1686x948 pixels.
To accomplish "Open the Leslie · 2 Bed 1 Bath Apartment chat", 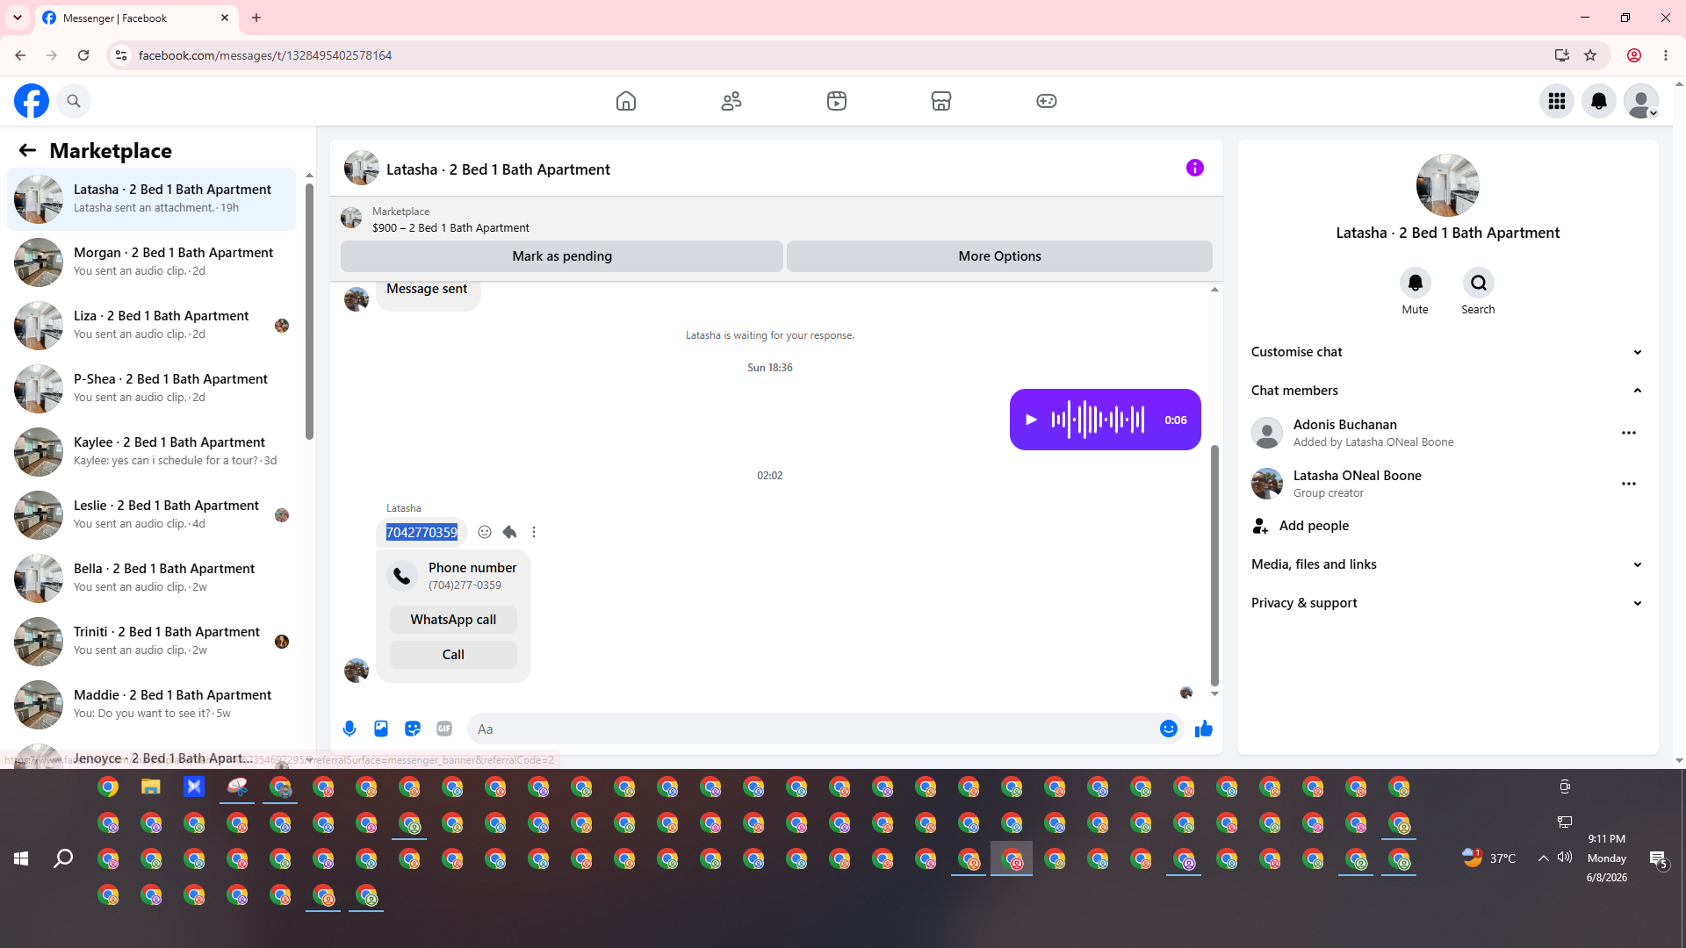I will pyautogui.click(x=151, y=514).
